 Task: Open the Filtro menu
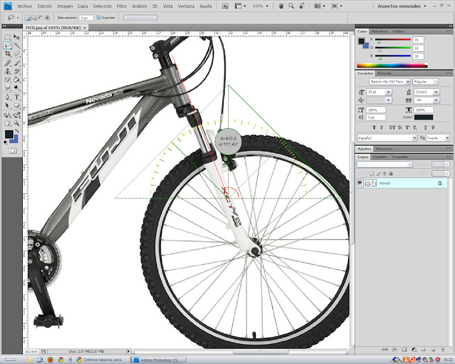(x=122, y=6)
